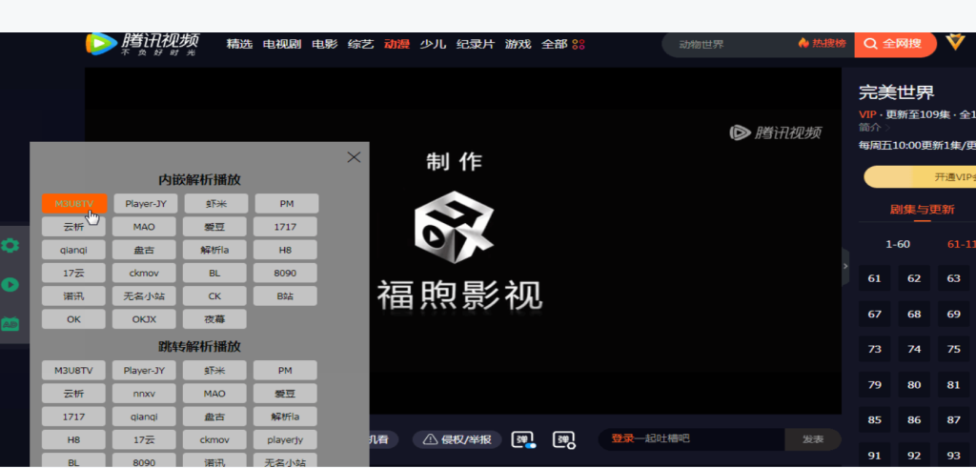Open the danmaku settings icon
Viewport: 976px width, 468px height.
pos(563,439)
